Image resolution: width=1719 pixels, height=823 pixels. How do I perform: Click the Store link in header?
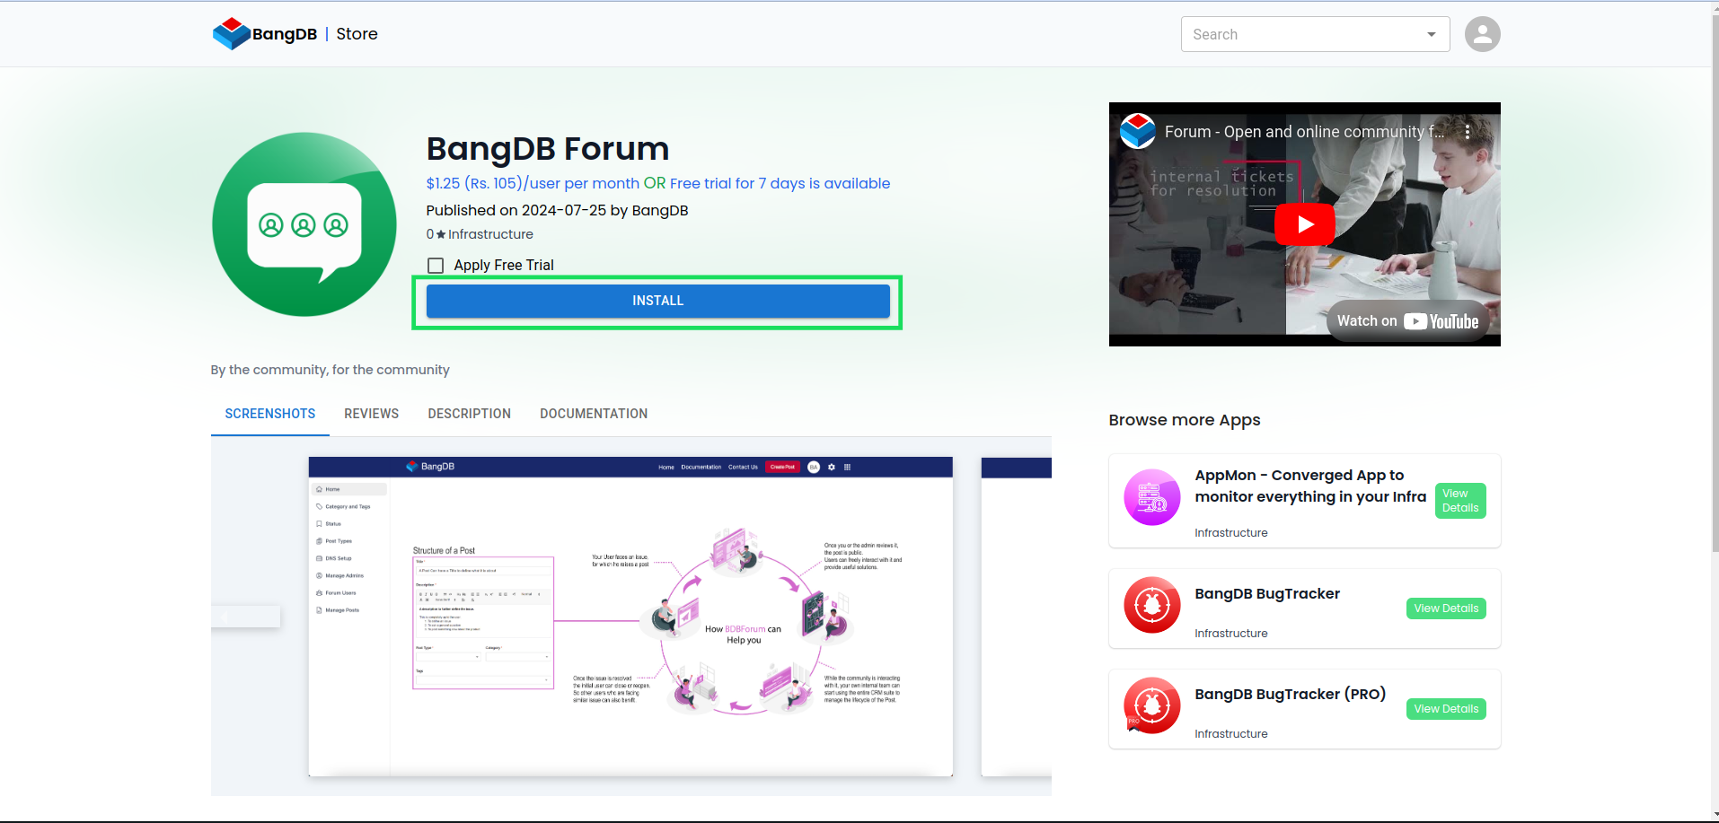pyautogui.click(x=357, y=34)
